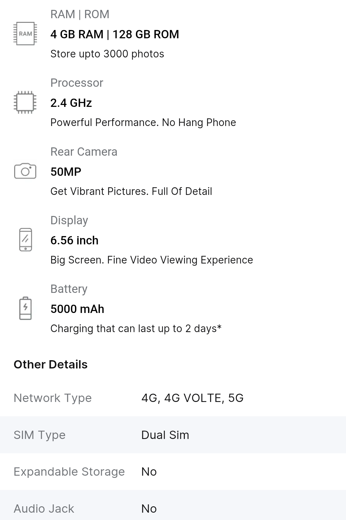Click the Network Type row label
This screenshot has height=520, width=346.
[x=53, y=398]
